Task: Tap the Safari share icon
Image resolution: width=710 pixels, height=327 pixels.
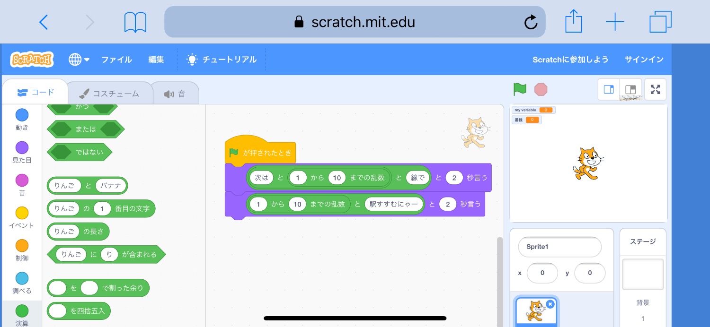Action: pos(574,22)
